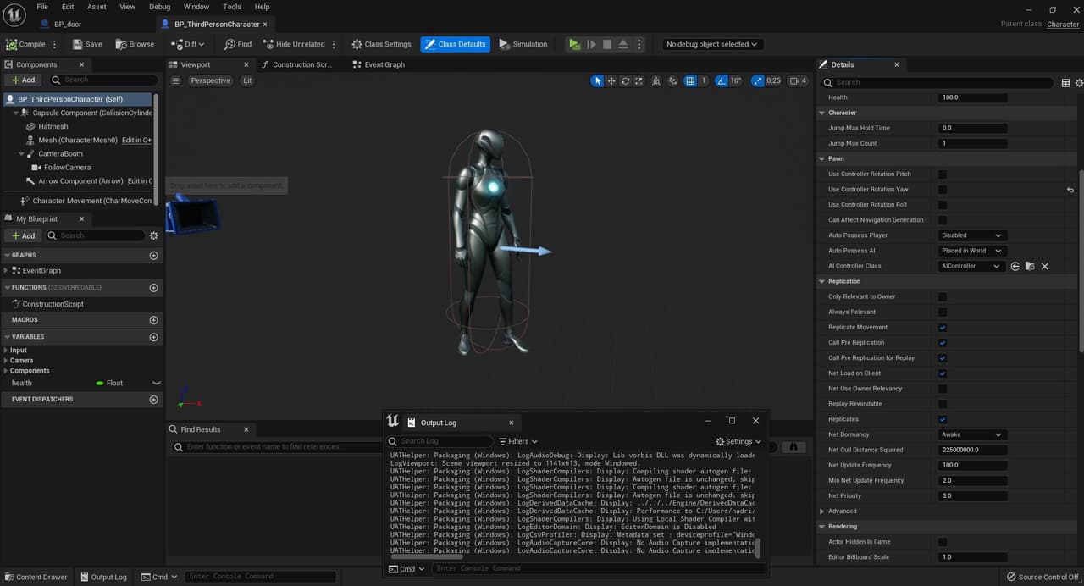Open camera speed setting icon
Image resolution: width=1084 pixels, height=586 pixels.
(798, 80)
